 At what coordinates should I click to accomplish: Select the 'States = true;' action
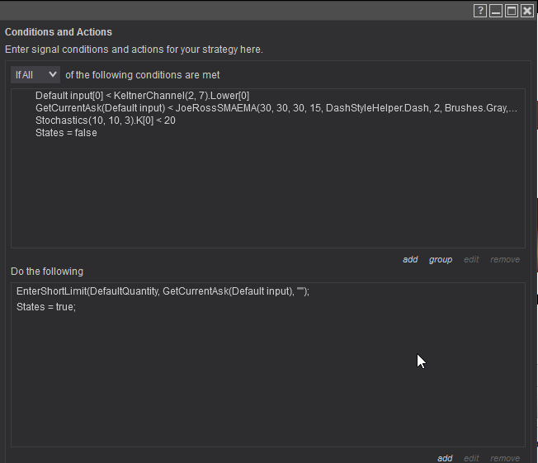[46, 307]
